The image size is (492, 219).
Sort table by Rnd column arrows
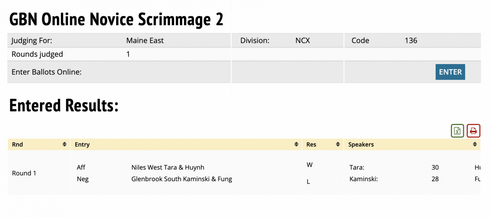65,145
